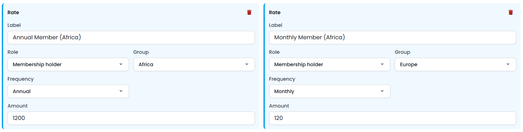Screen dimensions: 523x132
Task: Open the Monthly Frequency dropdown
Action: tap(330, 91)
